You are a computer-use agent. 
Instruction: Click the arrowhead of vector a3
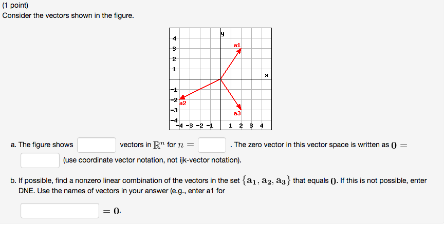(x=239, y=106)
